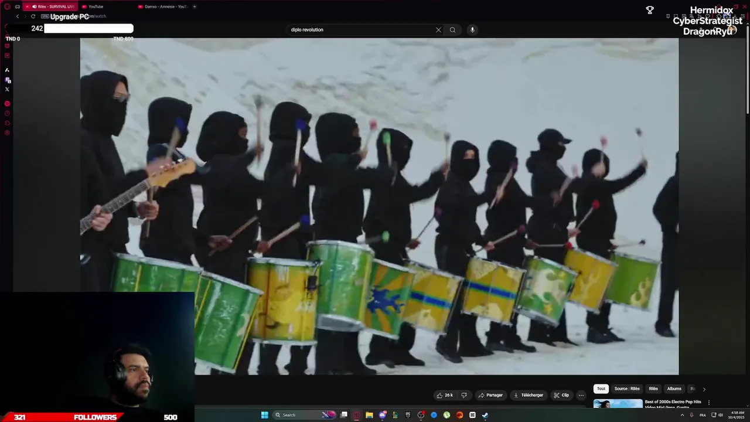The width and height of the screenshot is (750, 422).
Task: Open uTorrent from the taskbar
Action: click(446, 415)
